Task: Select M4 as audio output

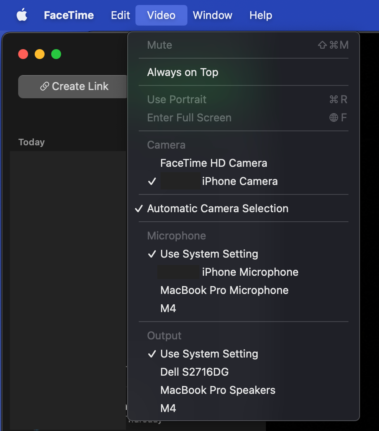Action: pos(244,408)
